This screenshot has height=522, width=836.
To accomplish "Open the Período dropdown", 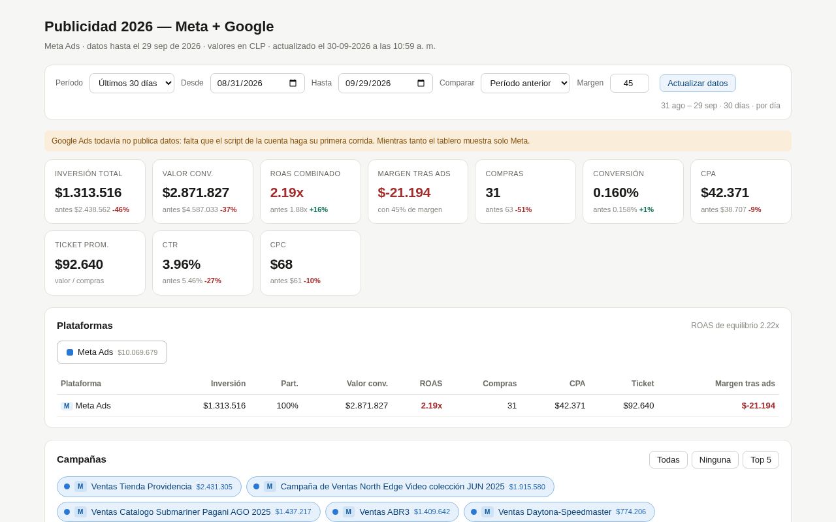I will (132, 83).
